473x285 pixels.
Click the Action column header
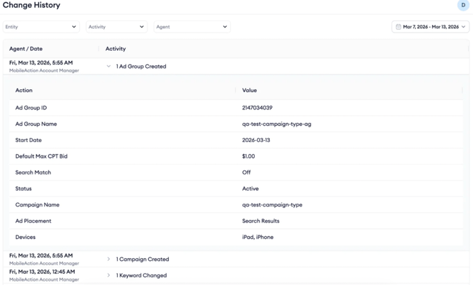point(24,91)
